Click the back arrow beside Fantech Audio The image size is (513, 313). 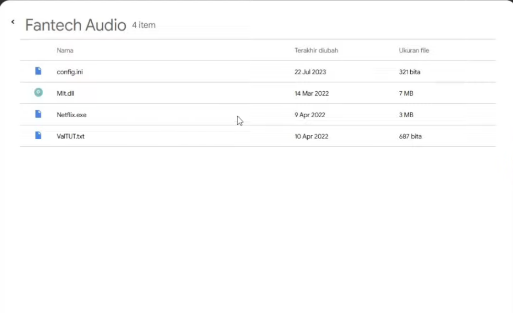coord(13,22)
